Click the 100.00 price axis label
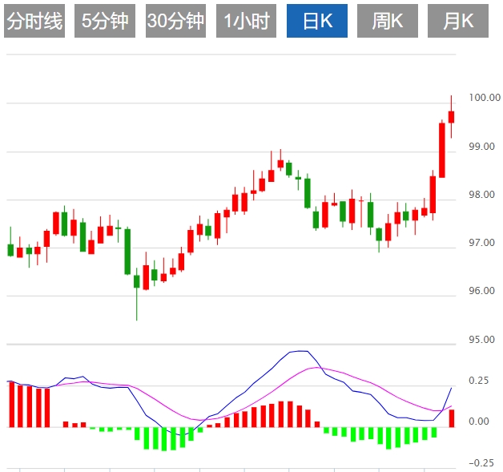 coord(483,98)
